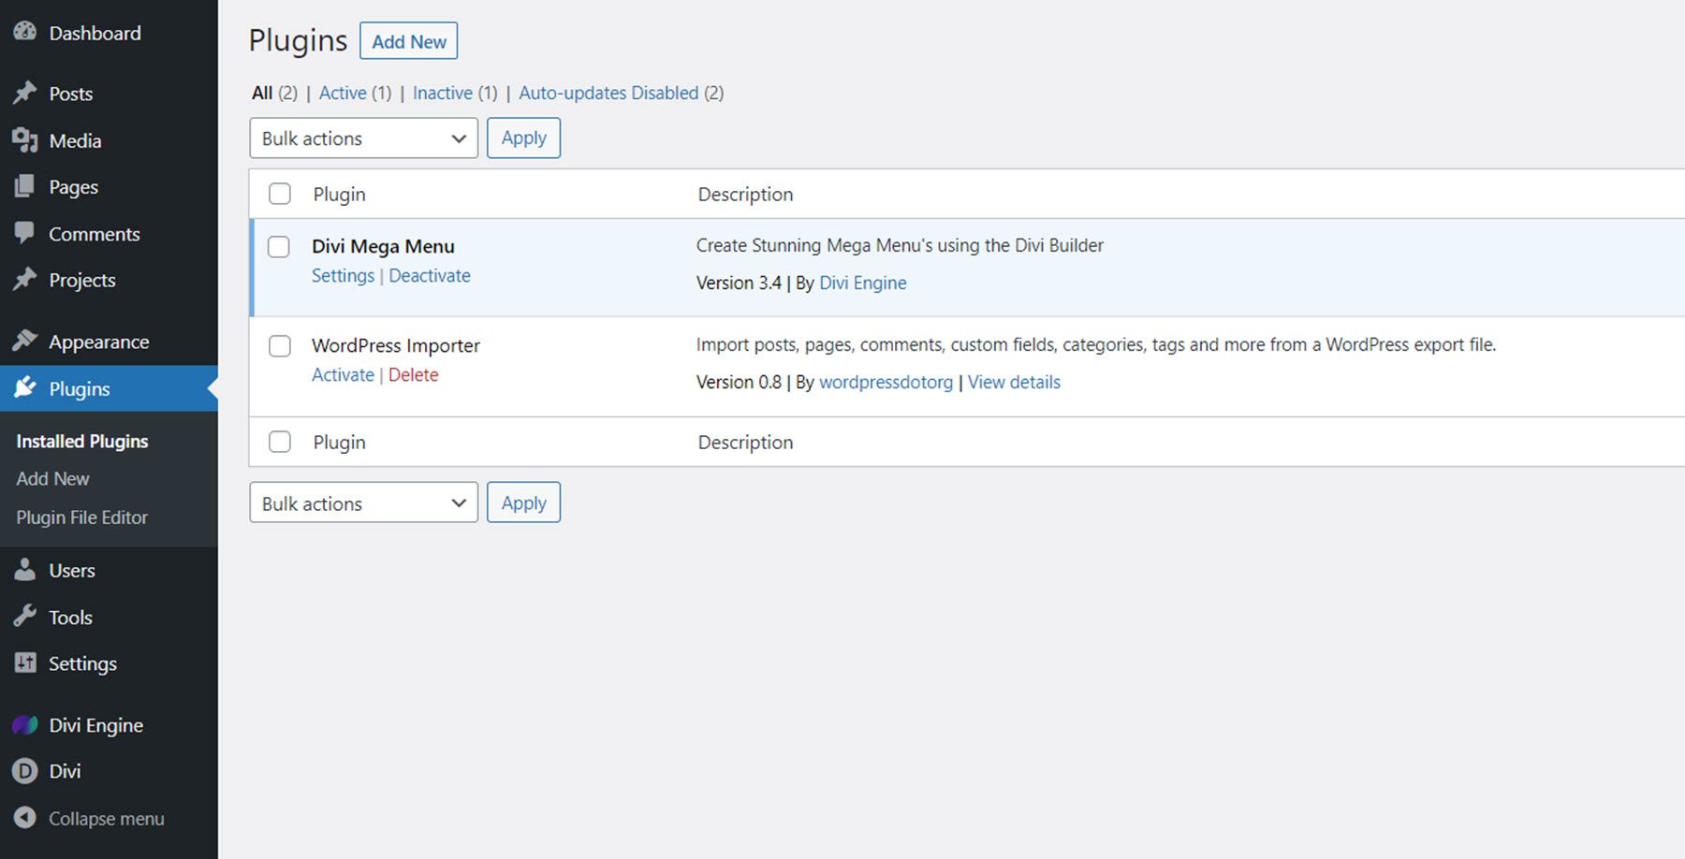Switch to the Inactive plugins filter

[x=442, y=93]
